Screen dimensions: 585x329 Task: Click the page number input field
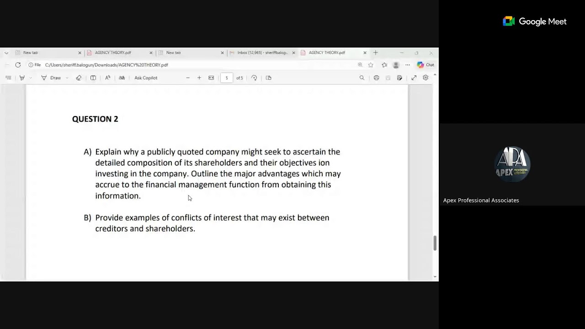click(226, 78)
